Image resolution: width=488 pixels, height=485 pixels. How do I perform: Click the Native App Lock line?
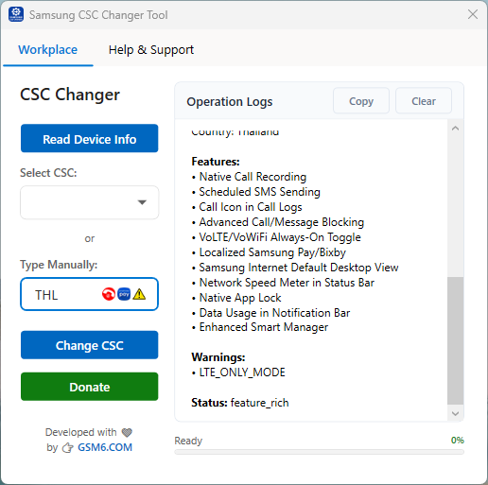point(236,298)
